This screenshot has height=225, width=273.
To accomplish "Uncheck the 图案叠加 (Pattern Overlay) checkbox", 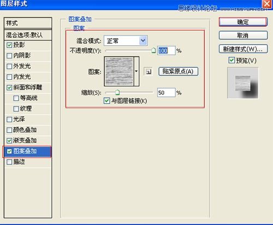I will [x=9, y=151].
